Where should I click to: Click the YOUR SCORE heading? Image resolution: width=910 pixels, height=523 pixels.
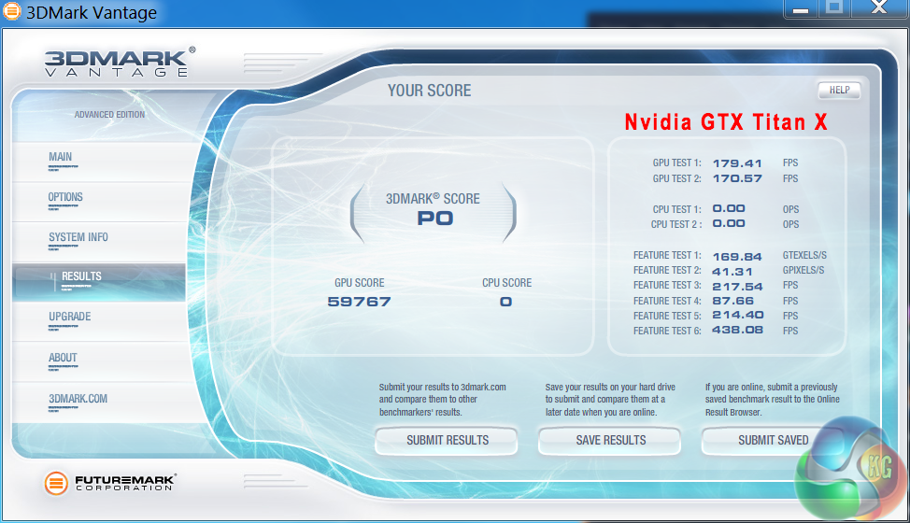pyautogui.click(x=430, y=91)
